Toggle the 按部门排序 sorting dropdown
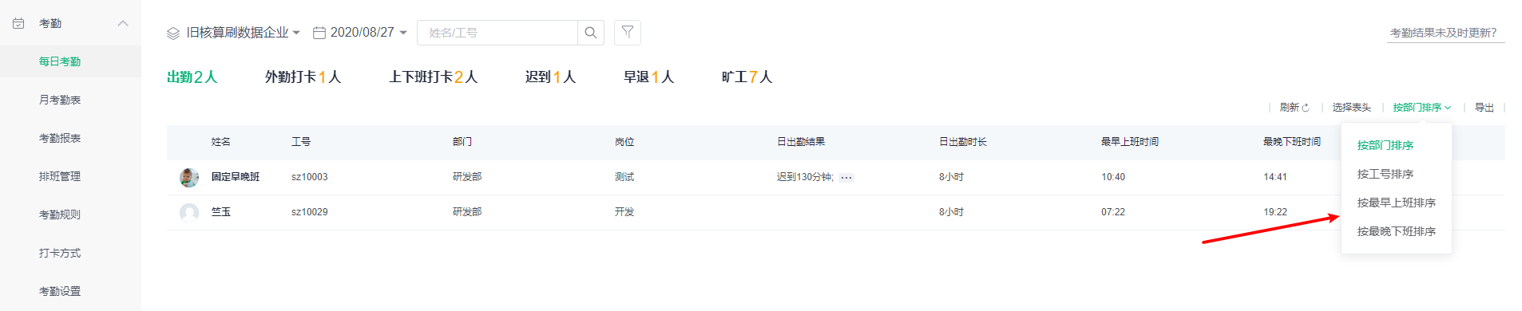 pyautogui.click(x=1421, y=108)
